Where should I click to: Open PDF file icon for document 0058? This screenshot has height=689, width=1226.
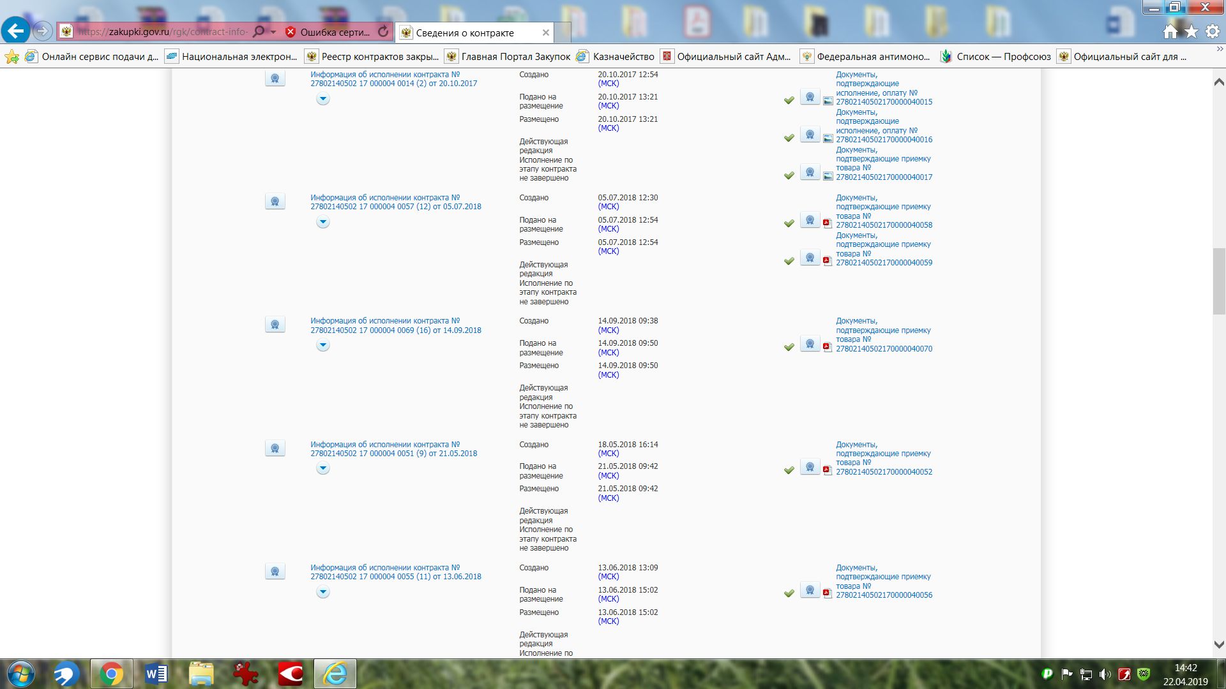(x=828, y=223)
